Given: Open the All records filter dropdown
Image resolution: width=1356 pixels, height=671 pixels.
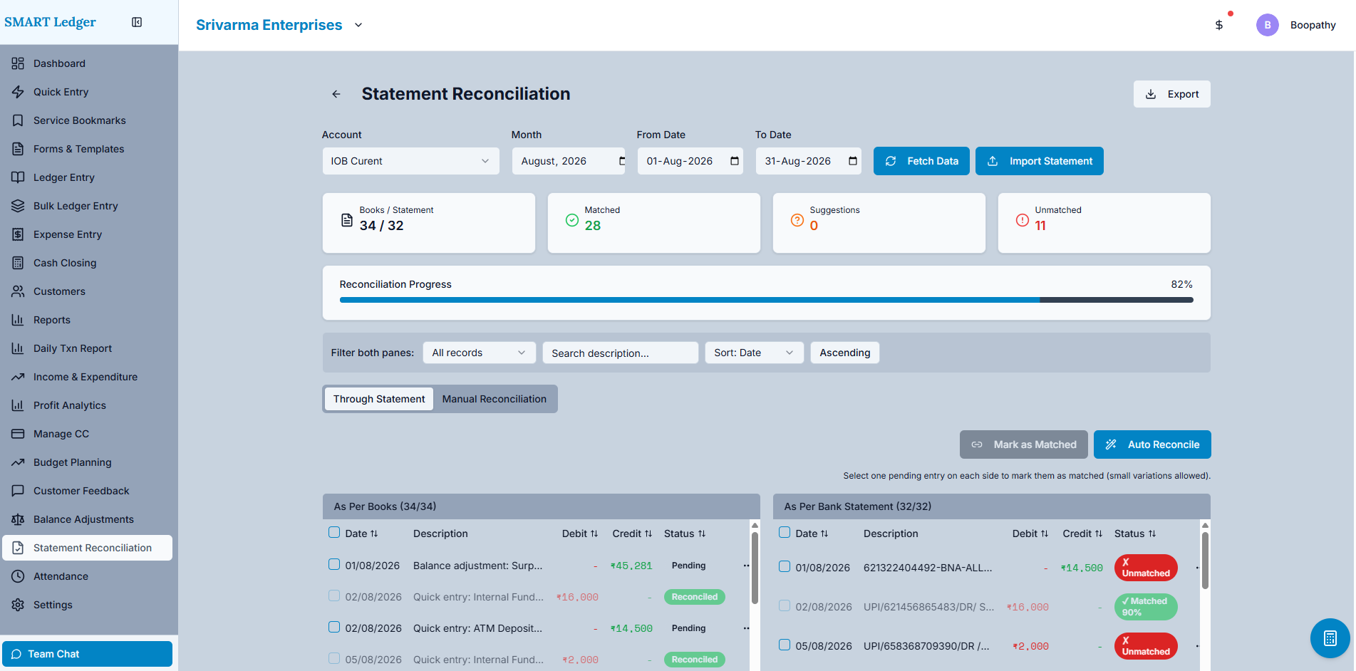Looking at the screenshot, I should tap(479, 353).
